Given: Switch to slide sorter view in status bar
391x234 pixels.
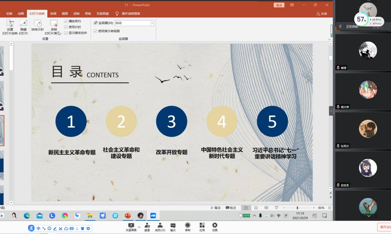Looking at the screenshot, I should (x=256, y=208).
